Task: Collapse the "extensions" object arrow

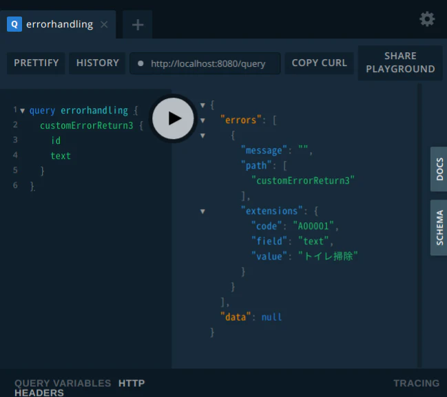Action: pyautogui.click(x=202, y=211)
